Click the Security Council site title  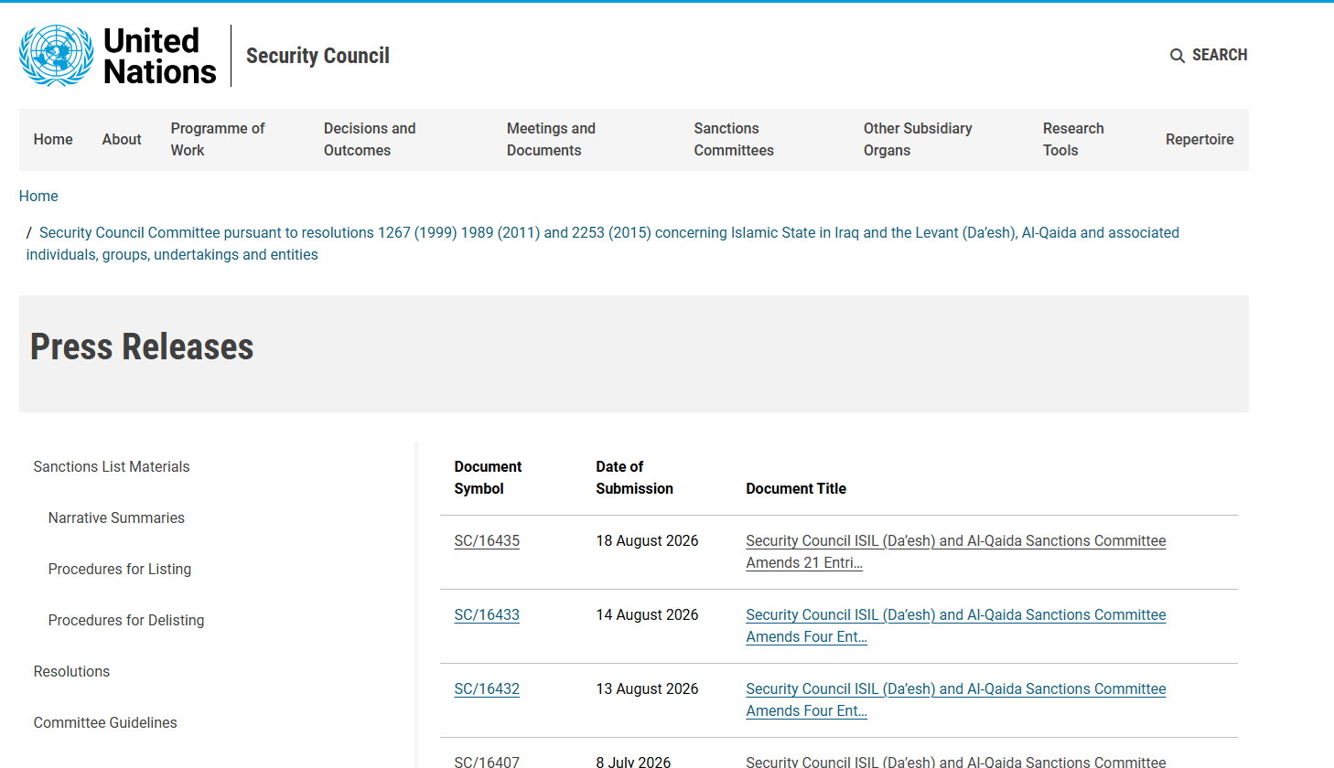[x=317, y=56]
